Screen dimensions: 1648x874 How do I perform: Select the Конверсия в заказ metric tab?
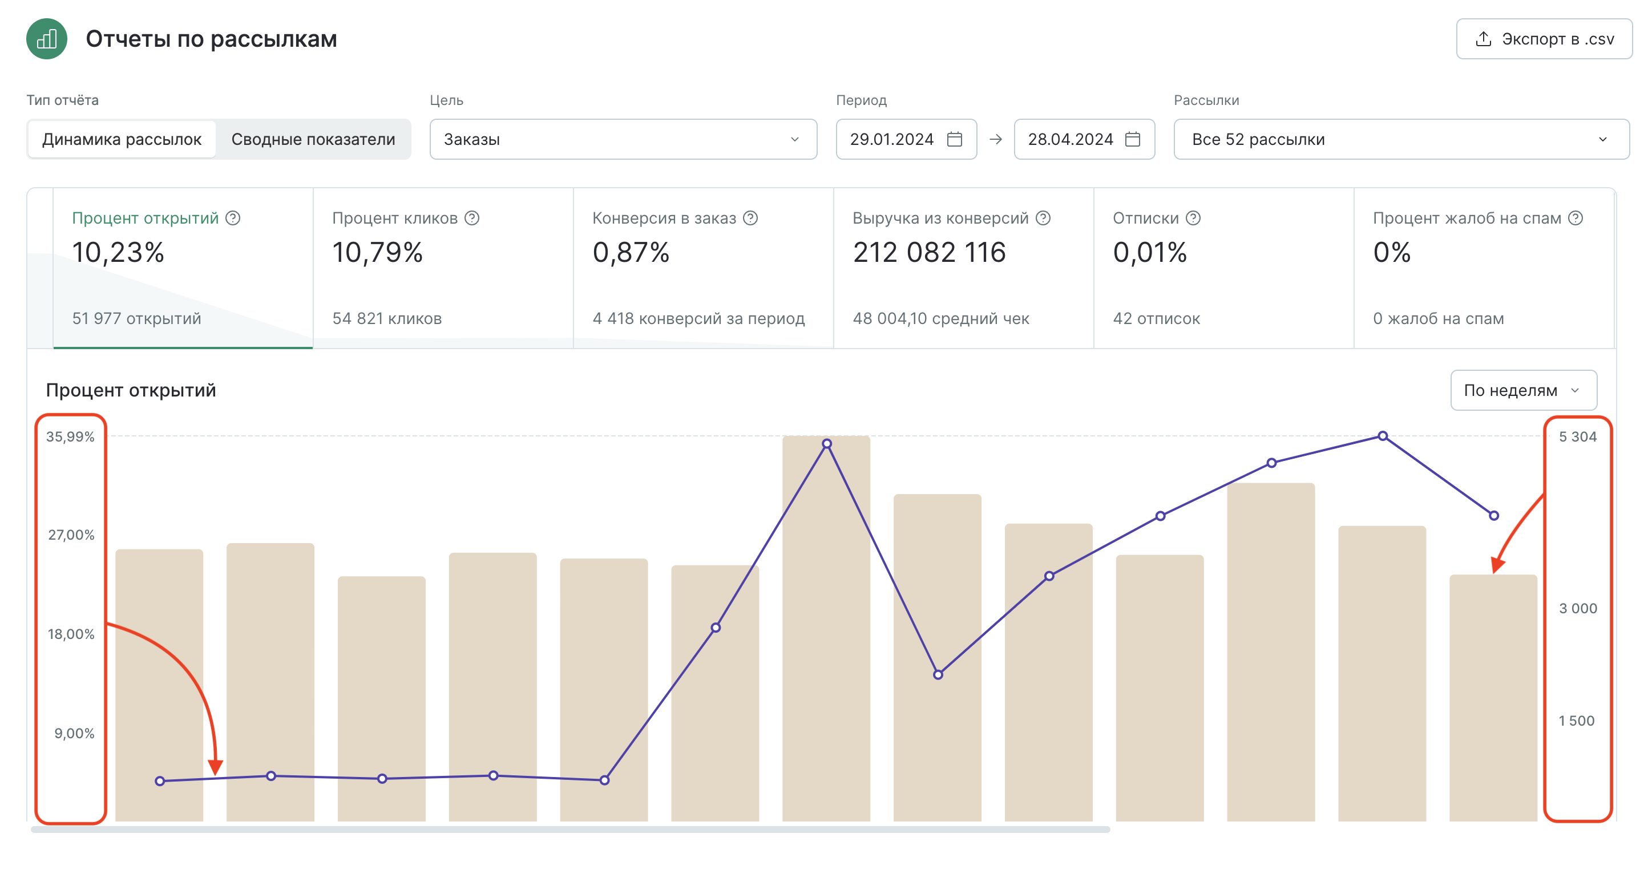[704, 268]
